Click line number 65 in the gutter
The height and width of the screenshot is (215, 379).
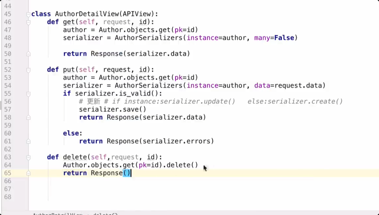click(8, 173)
